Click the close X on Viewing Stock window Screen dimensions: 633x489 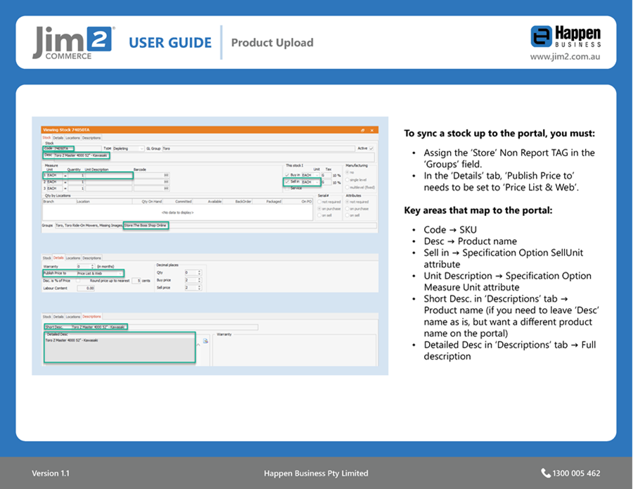click(373, 130)
